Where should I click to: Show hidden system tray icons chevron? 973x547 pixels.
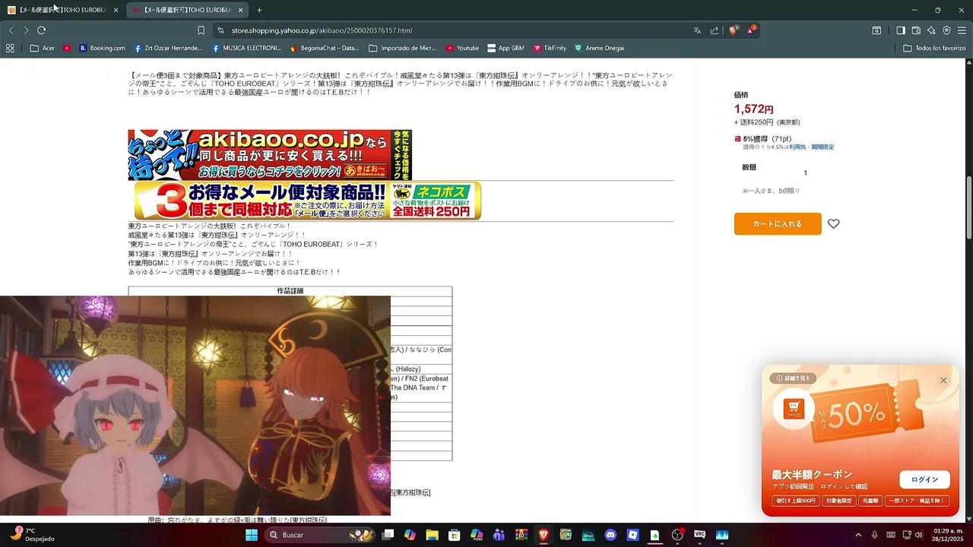[858, 535]
